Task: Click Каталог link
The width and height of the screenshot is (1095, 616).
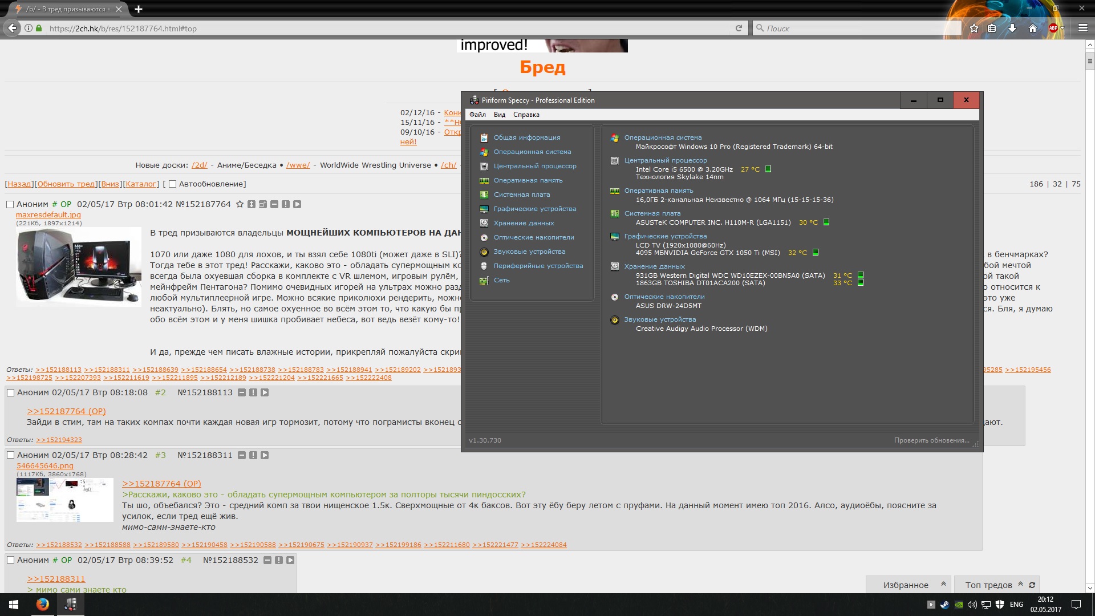Action: [x=141, y=184]
